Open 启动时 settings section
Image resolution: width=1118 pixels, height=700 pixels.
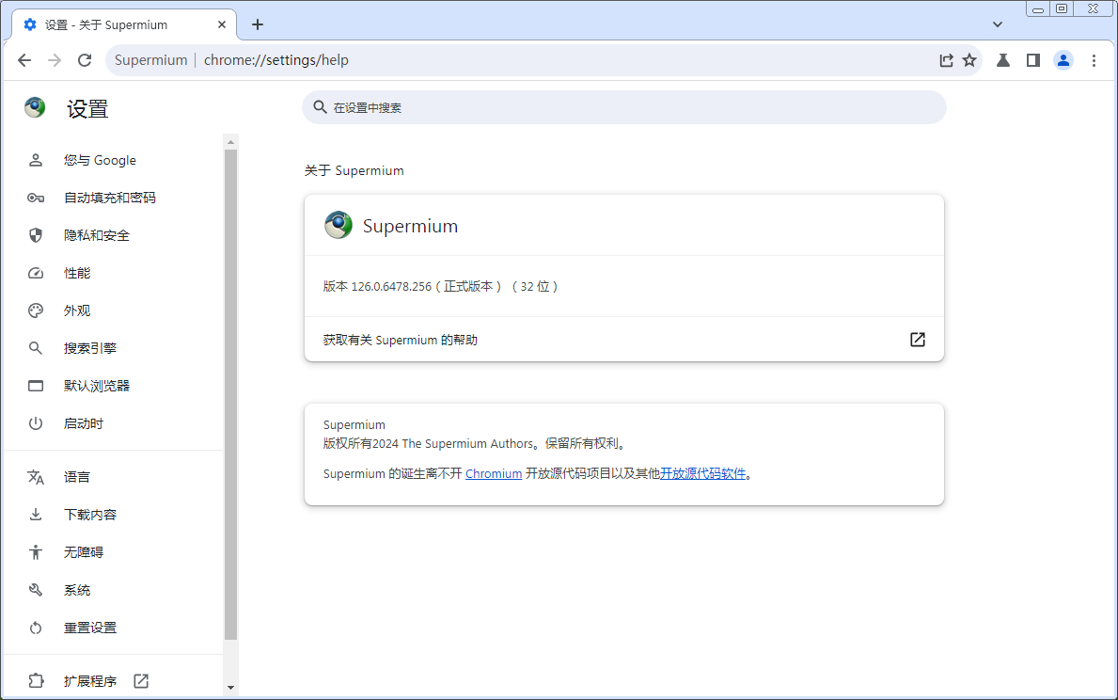coord(114,423)
